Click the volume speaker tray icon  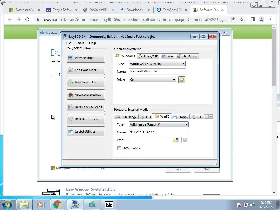pos(252,205)
